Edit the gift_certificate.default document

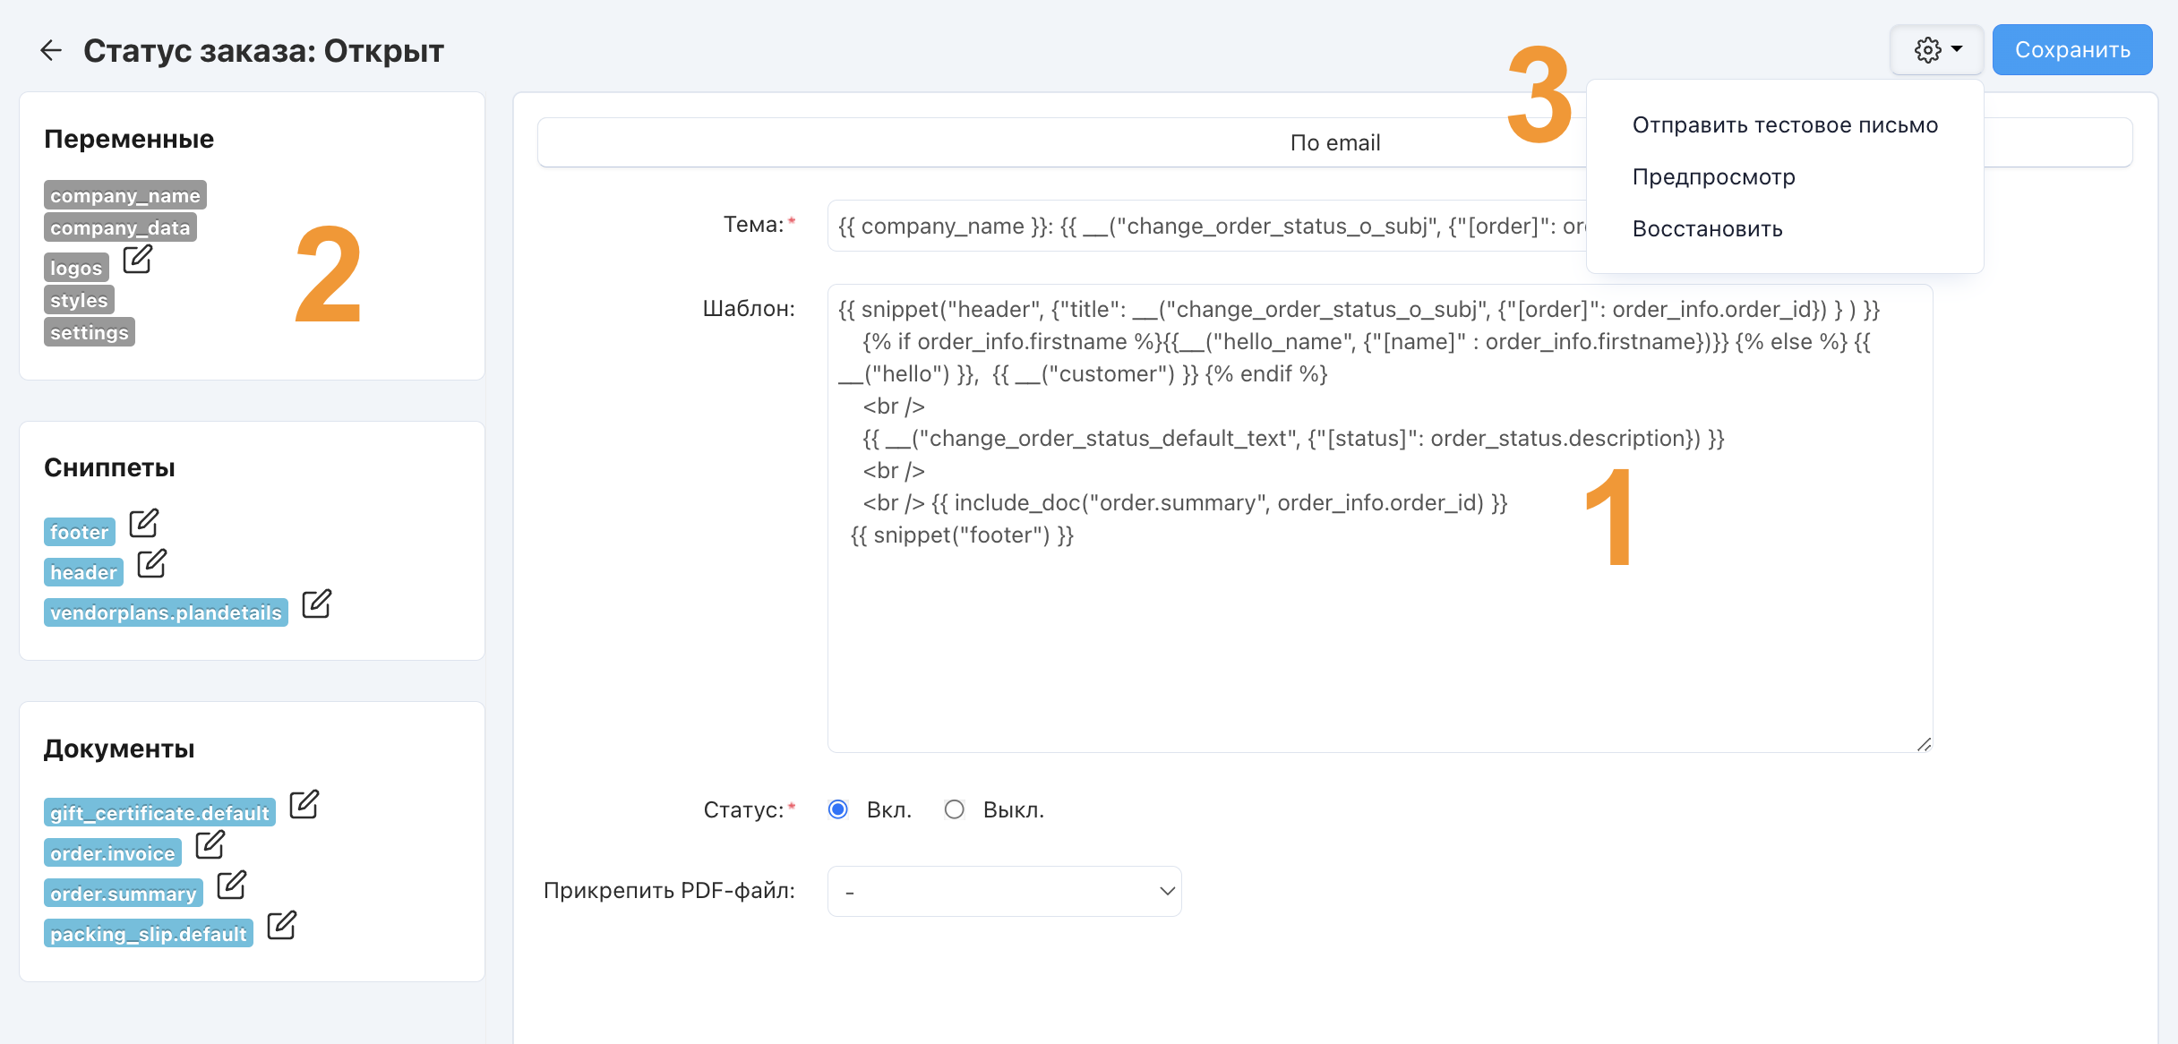point(304,805)
